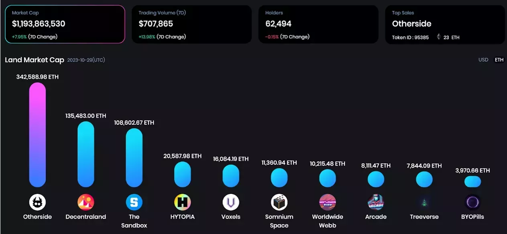Click The Sandbox logo icon
Viewport: 507px width, 234px height.
[x=134, y=202]
